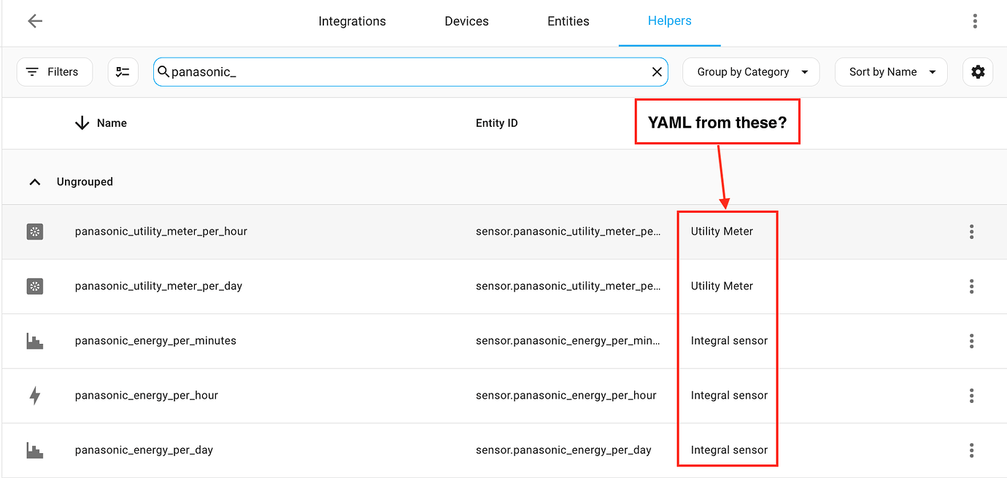Collapse the Ungrouped section

35,181
